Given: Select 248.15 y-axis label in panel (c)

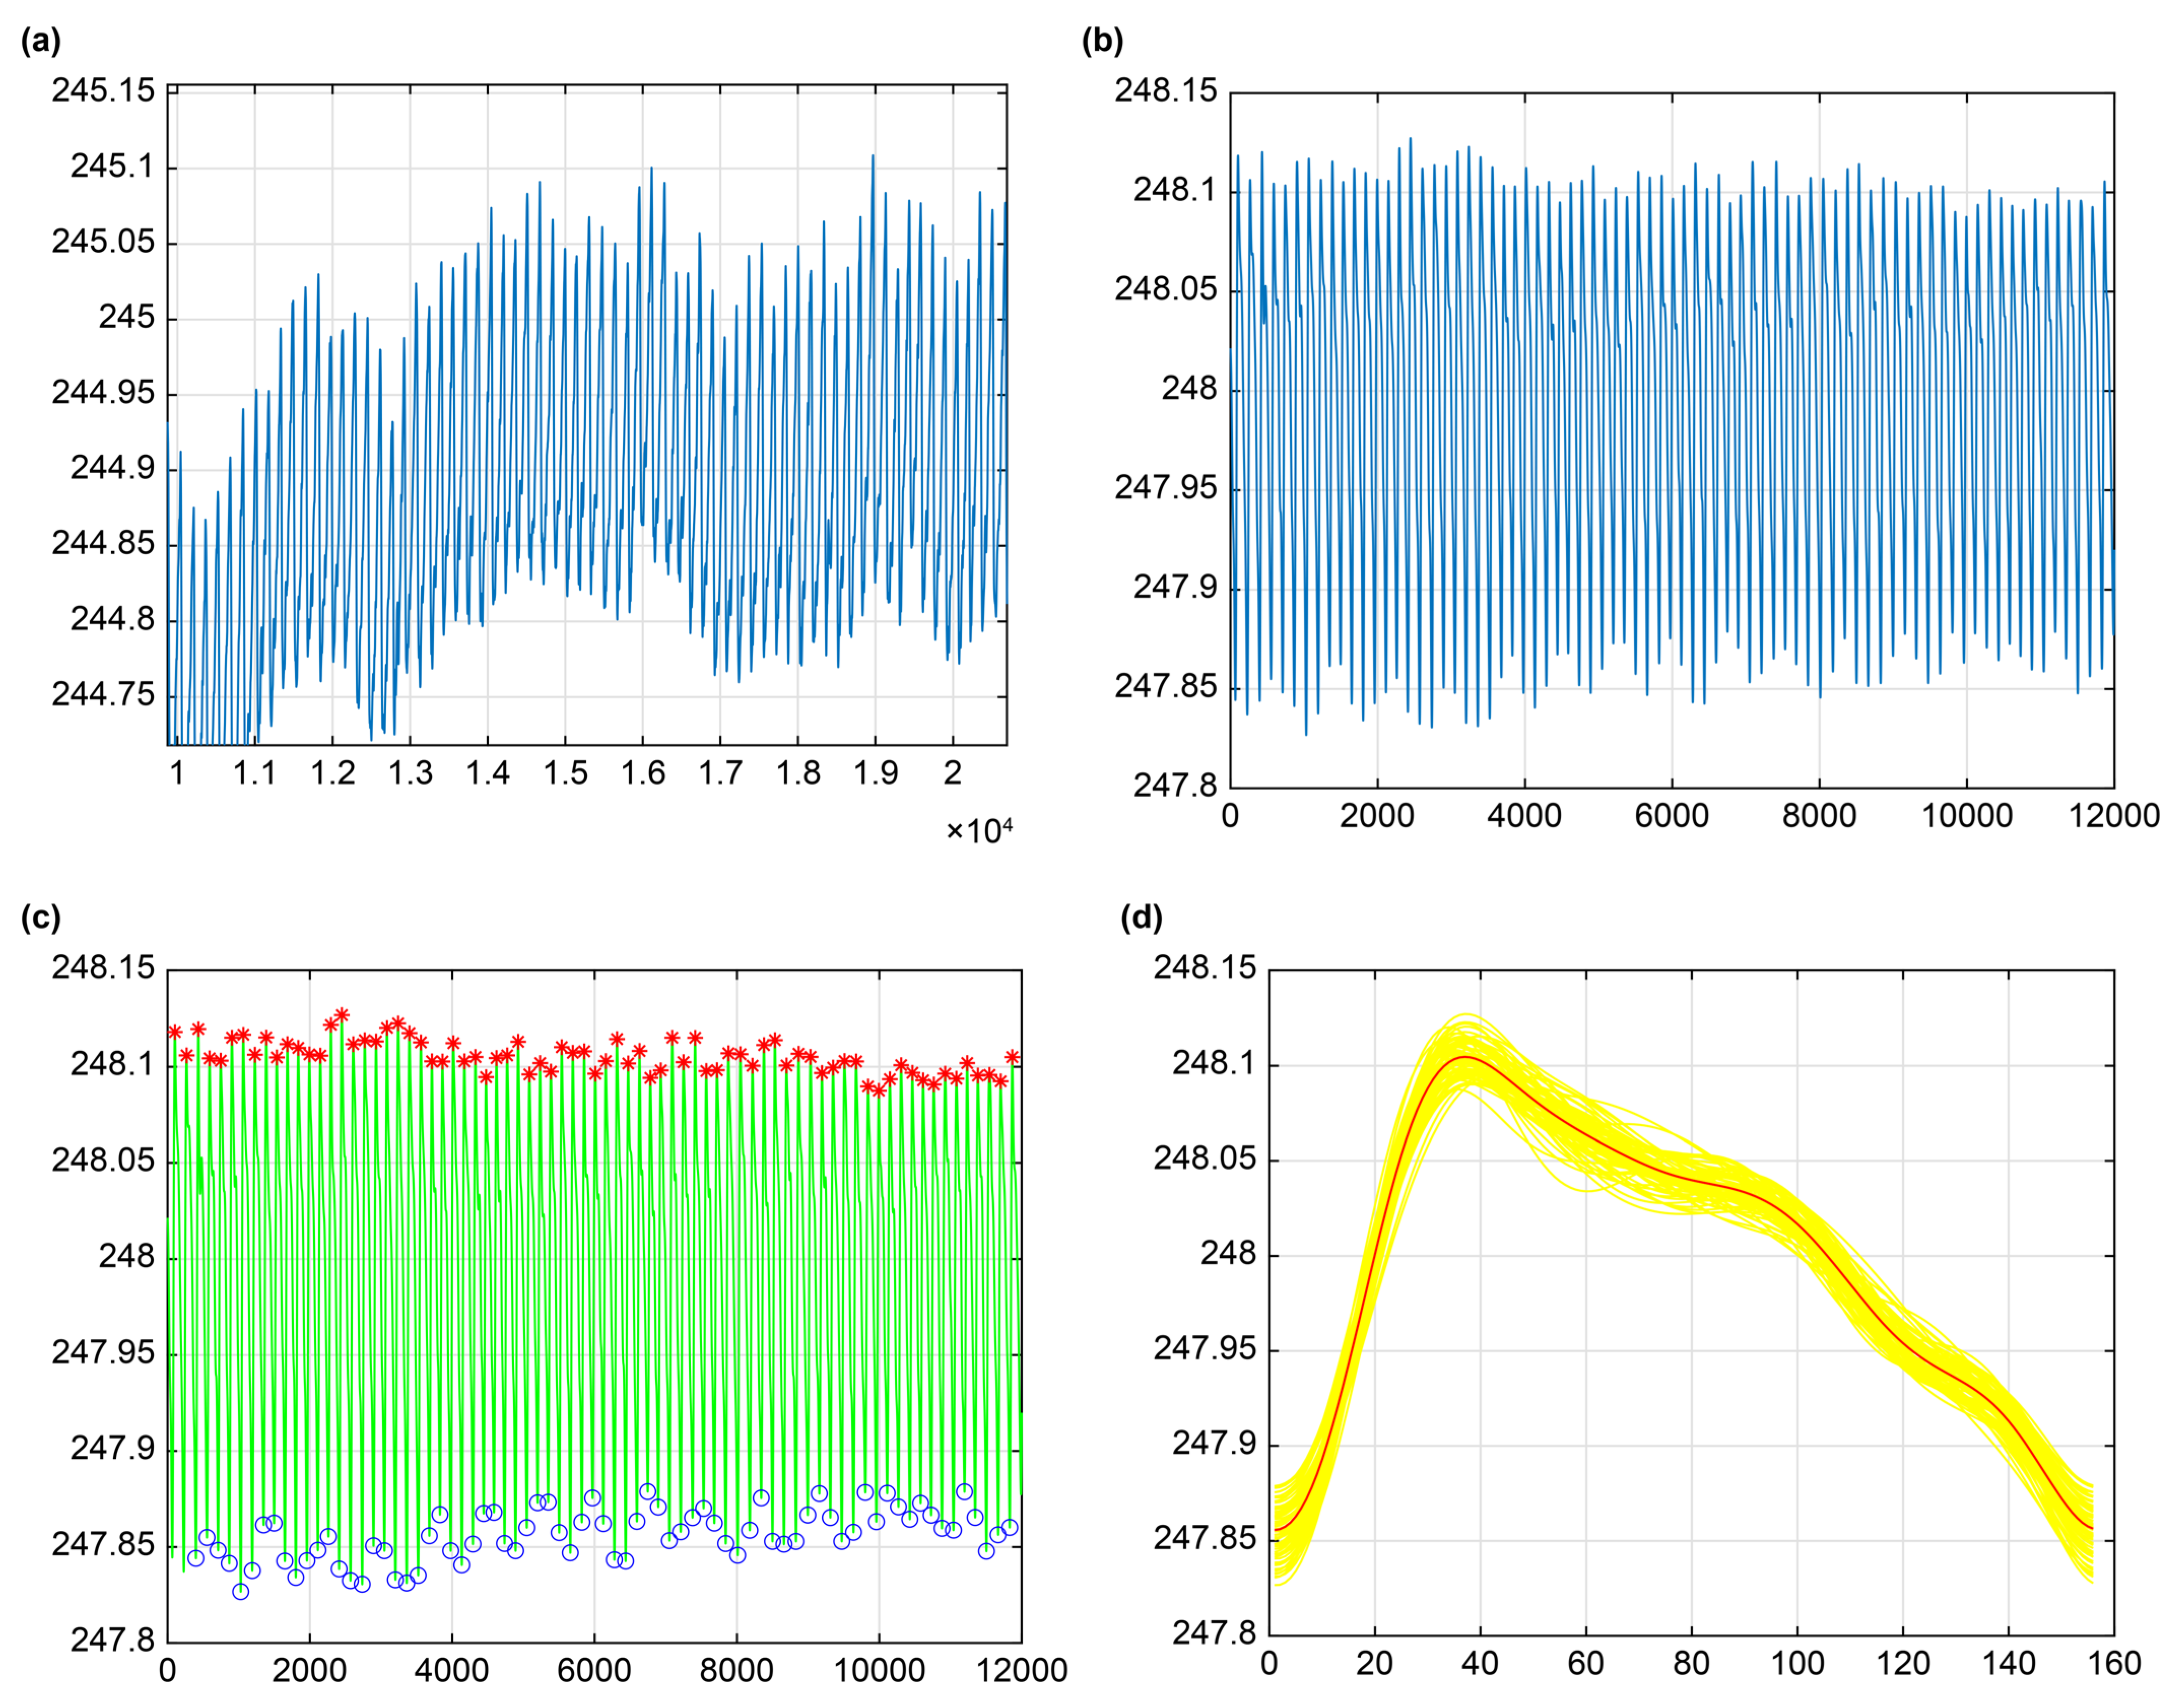Looking at the screenshot, I should click(x=104, y=968).
